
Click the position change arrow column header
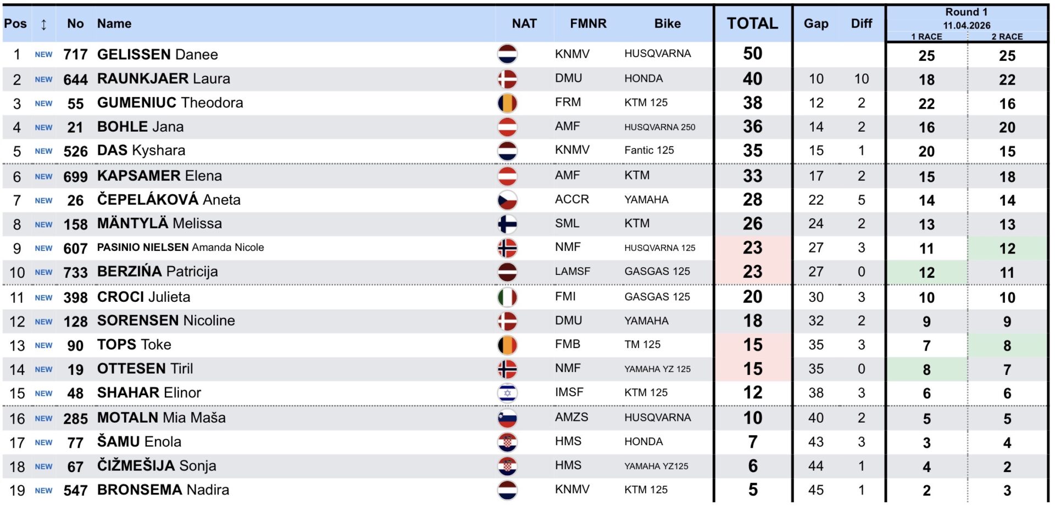click(x=43, y=24)
